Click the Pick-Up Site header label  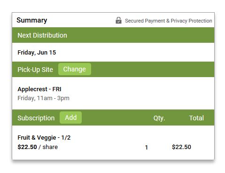[35, 70]
